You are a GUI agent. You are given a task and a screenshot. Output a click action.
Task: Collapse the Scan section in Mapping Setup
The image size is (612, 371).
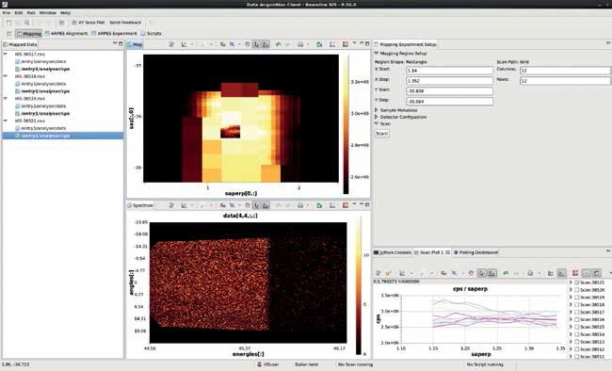(377, 123)
